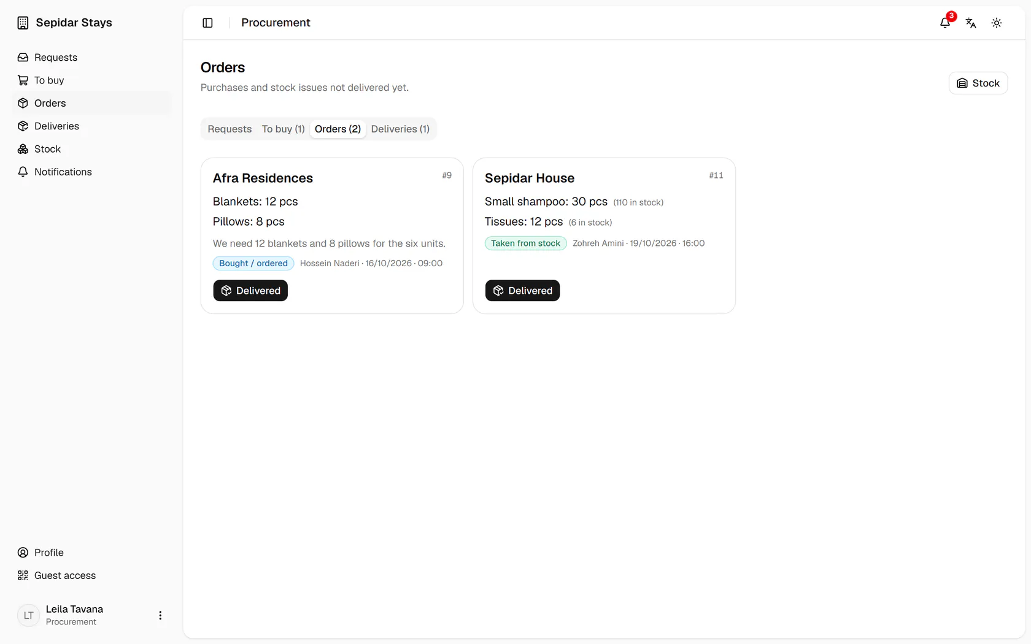Image resolution: width=1031 pixels, height=644 pixels.
Task: Switch to the To buy (1) tab
Action: [x=283, y=129]
